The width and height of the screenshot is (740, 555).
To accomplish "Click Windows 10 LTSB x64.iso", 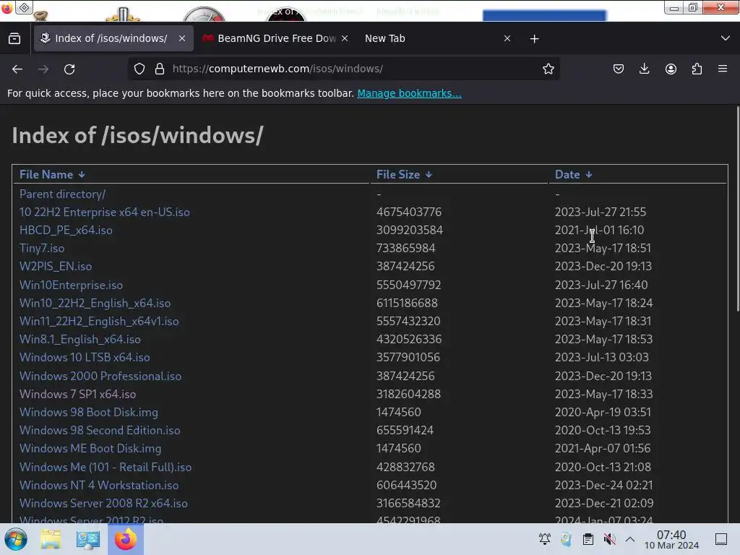I will click(x=85, y=357).
